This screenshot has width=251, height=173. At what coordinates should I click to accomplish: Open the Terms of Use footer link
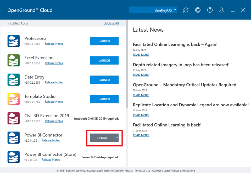click(x=142, y=171)
